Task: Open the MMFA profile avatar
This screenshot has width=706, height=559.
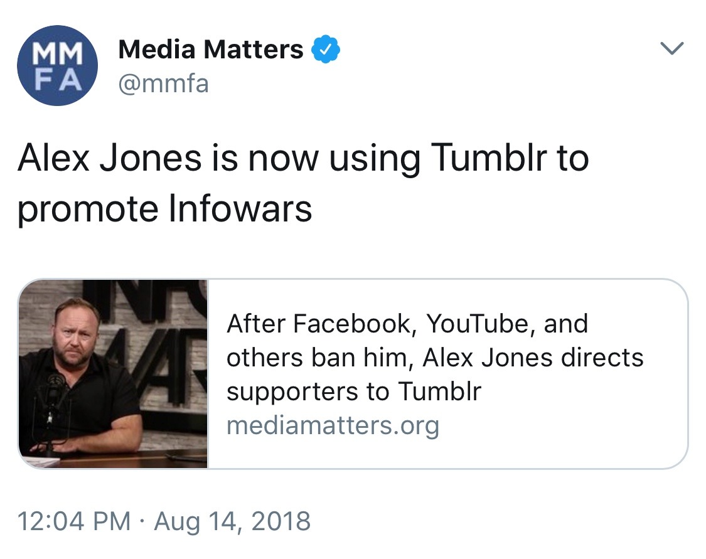Action: coord(58,65)
